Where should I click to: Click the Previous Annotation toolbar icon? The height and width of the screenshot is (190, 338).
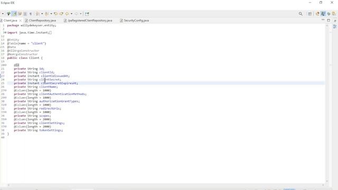[x=46, y=14]
